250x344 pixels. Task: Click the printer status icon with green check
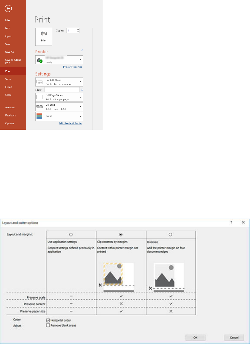point(39,60)
